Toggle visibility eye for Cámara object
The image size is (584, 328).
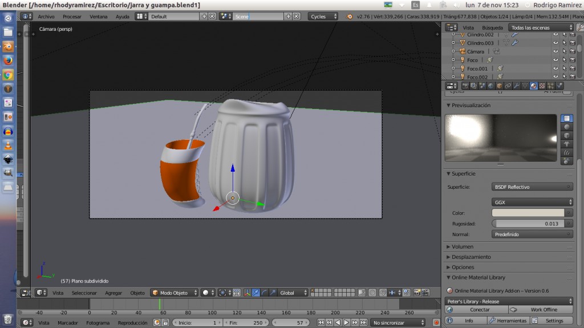(555, 51)
